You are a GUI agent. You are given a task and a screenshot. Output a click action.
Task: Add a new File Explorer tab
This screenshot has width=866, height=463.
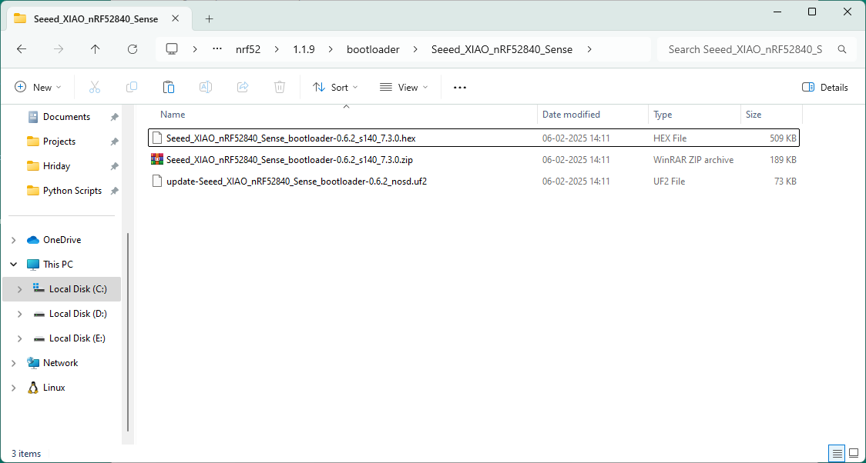pyautogui.click(x=209, y=18)
